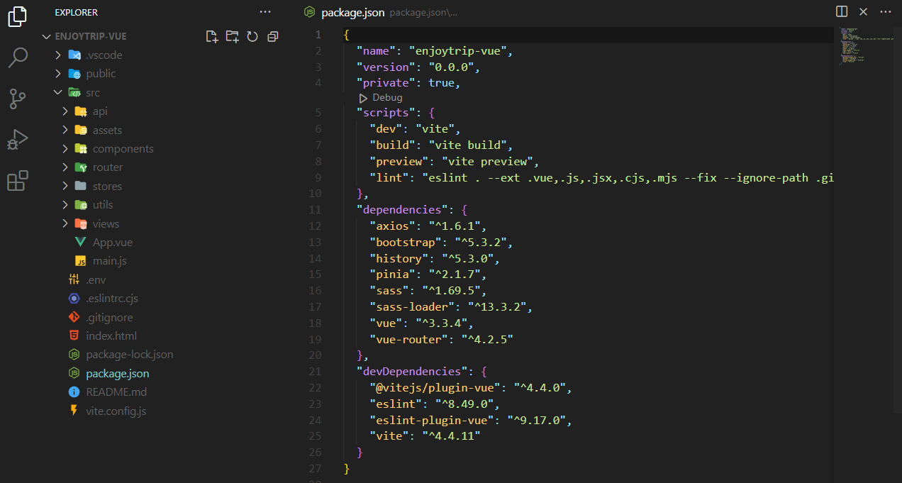Open the Source Control view

(18, 99)
